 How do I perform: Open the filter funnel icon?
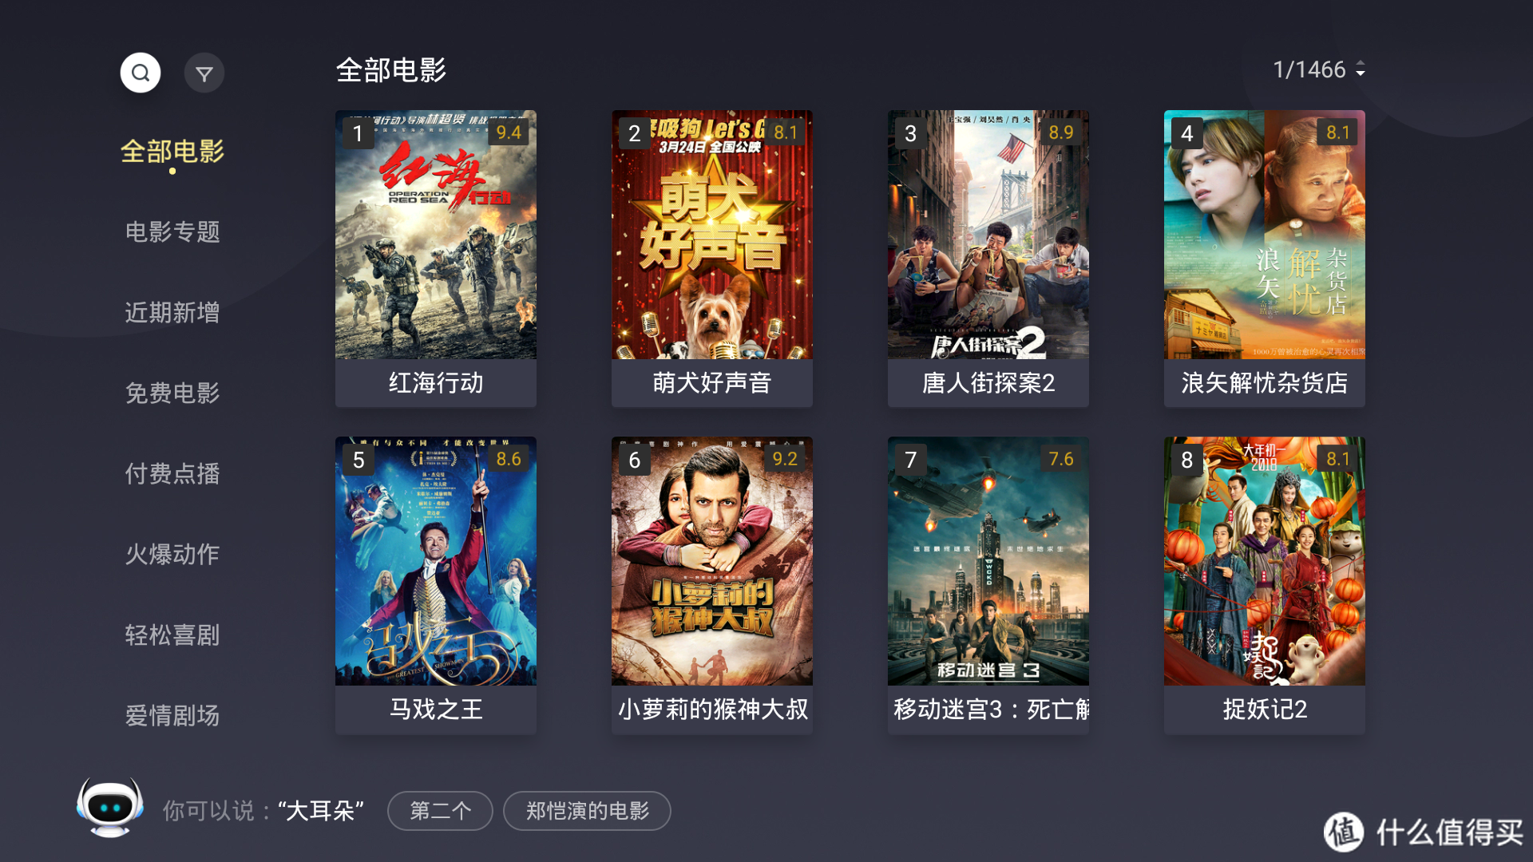pyautogui.click(x=204, y=73)
